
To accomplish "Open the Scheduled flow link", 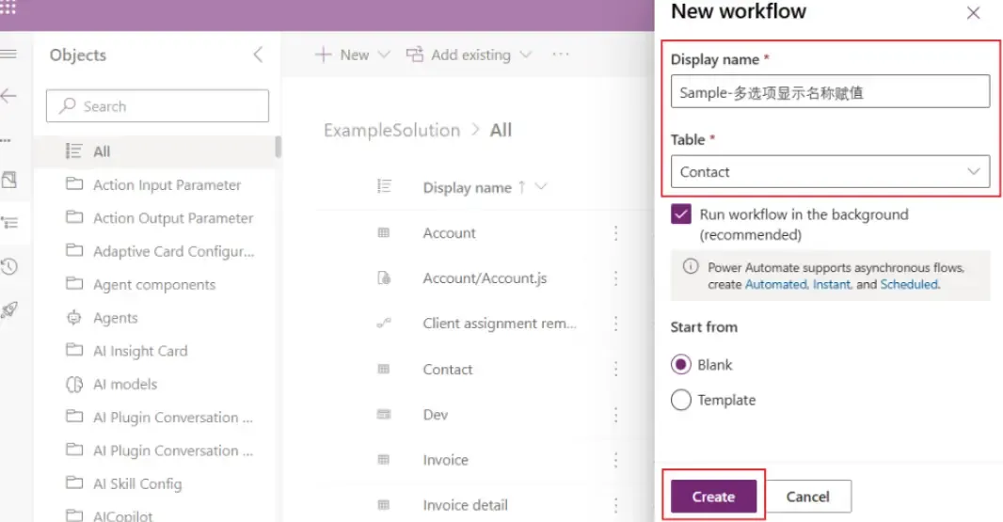I will (908, 284).
